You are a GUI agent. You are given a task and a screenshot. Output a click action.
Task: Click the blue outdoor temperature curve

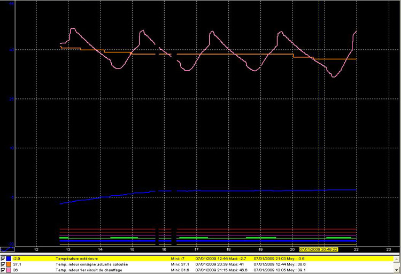click(x=241, y=191)
